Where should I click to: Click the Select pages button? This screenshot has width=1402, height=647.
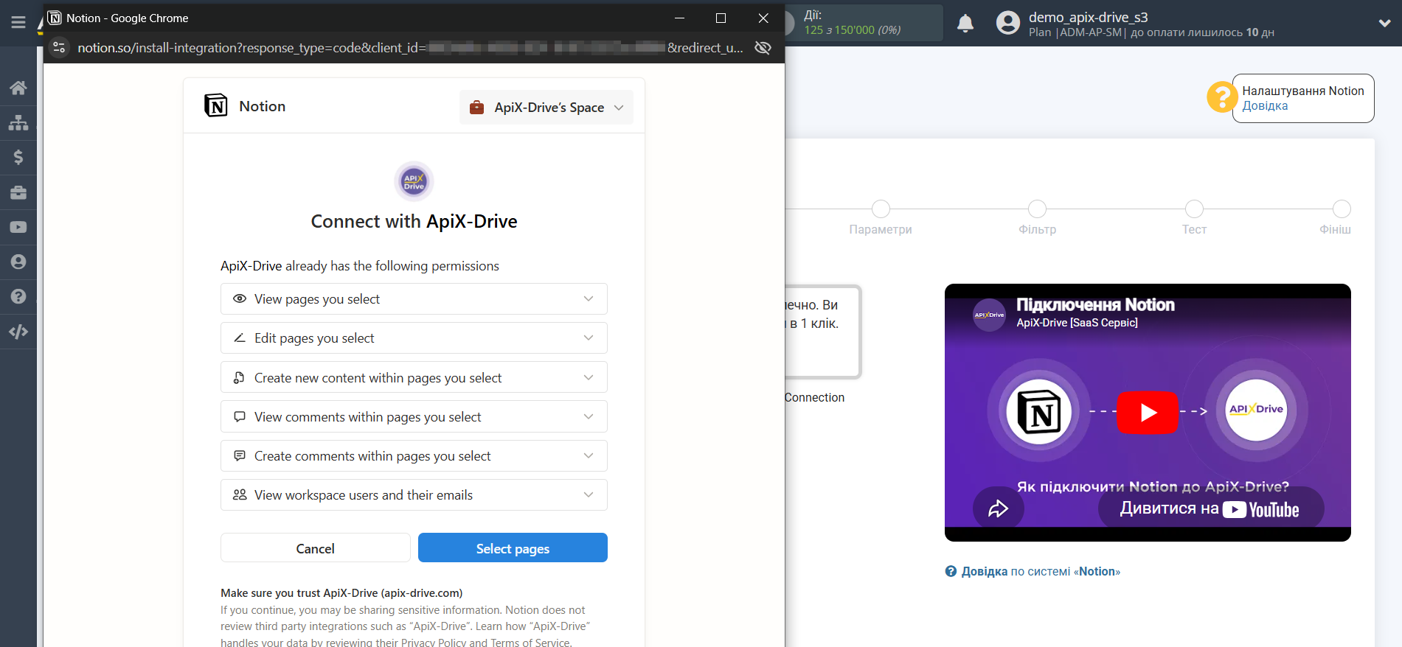pos(513,548)
